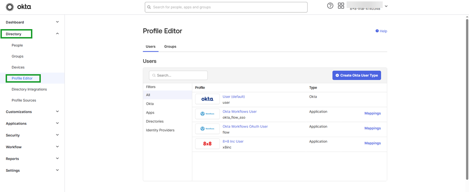Click the Workflows logo for Okta Workflows User
This screenshot has width=469, height=192.
pos(207,114)
